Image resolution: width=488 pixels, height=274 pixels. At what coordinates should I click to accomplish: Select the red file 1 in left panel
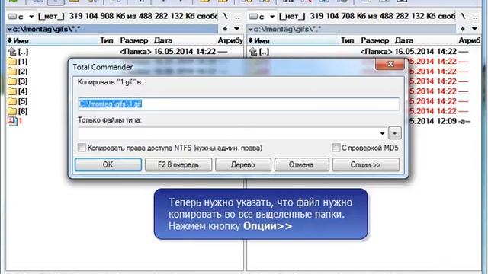point(15,121)
